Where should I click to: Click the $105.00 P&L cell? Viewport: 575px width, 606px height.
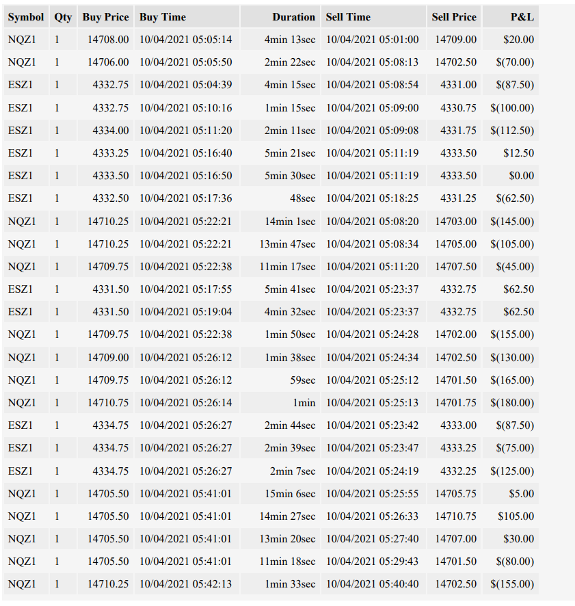(x=511, y=516)
